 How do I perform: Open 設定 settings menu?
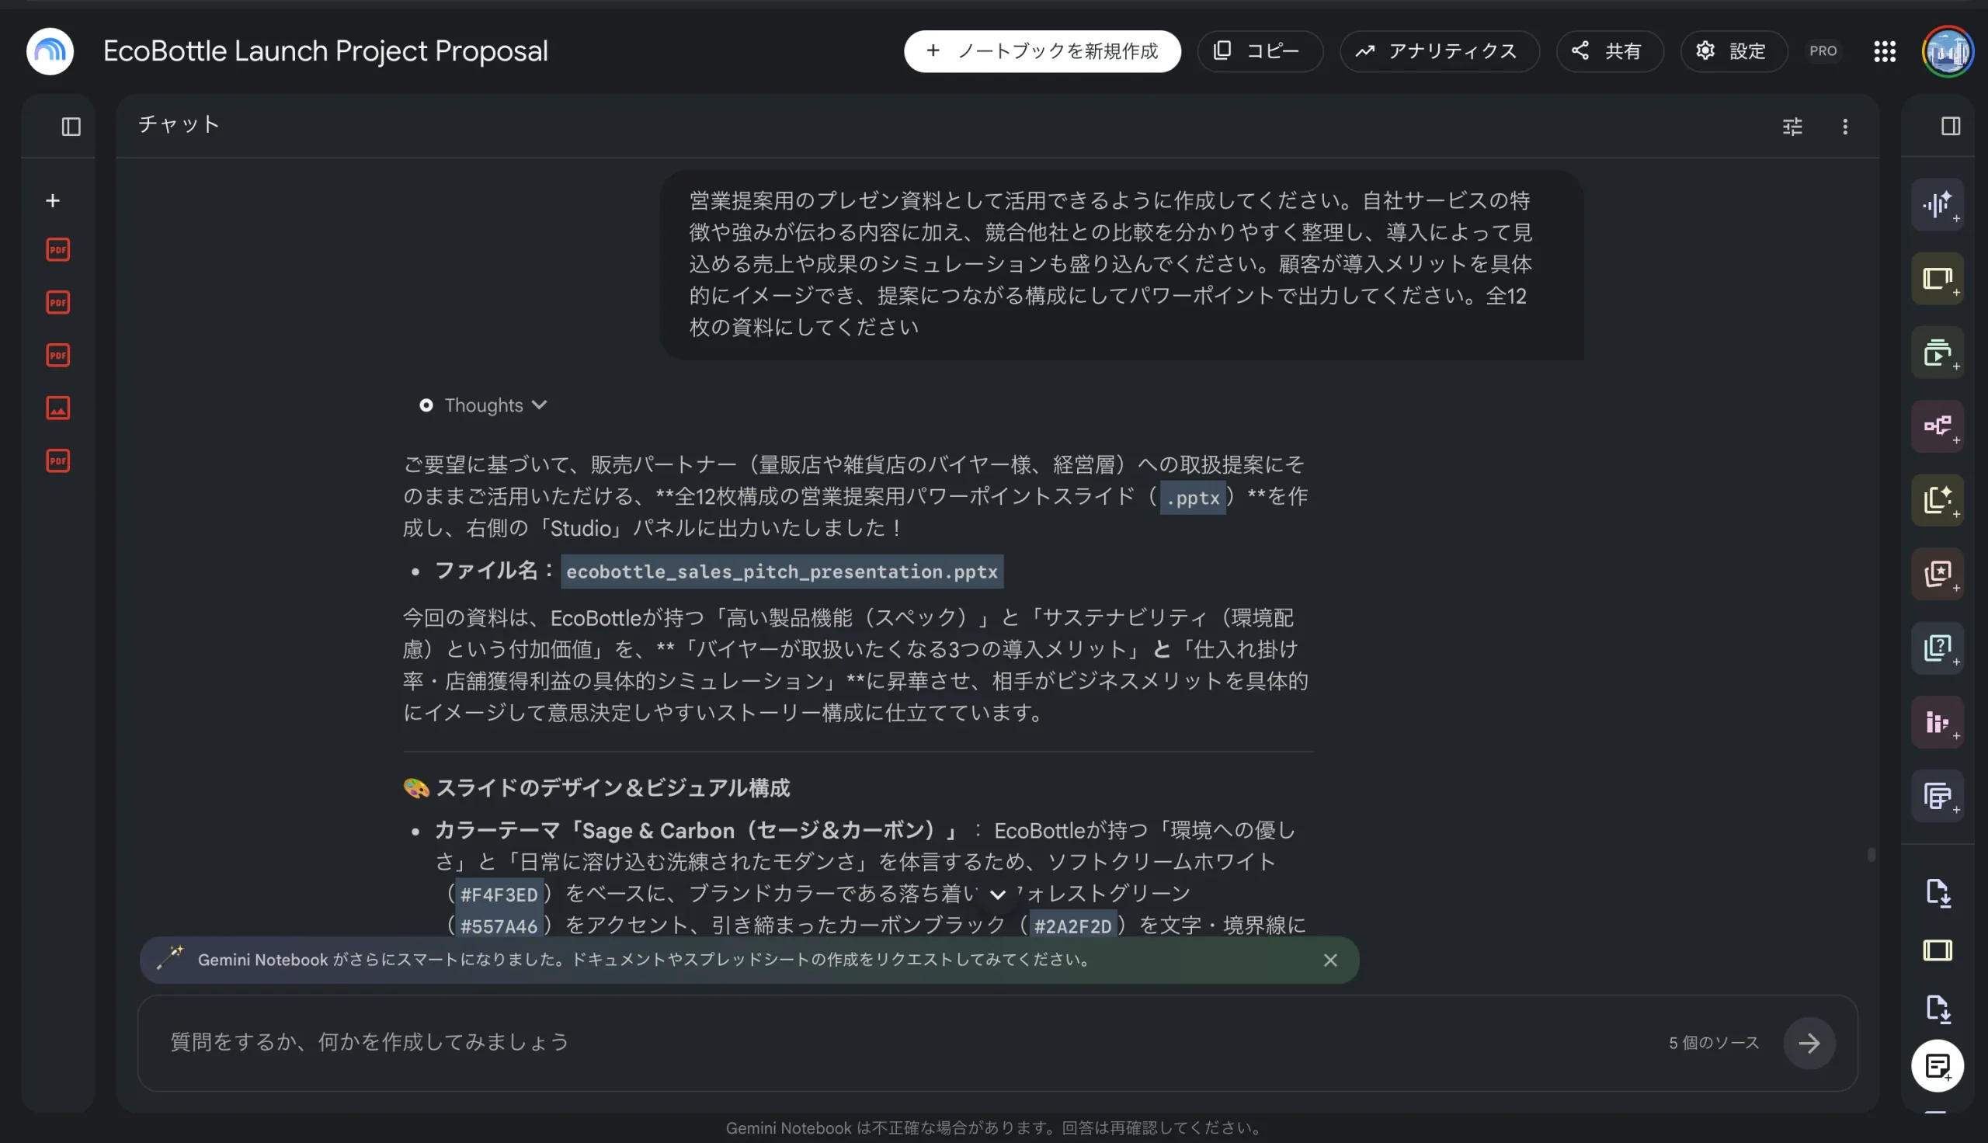click(1734, 51)
